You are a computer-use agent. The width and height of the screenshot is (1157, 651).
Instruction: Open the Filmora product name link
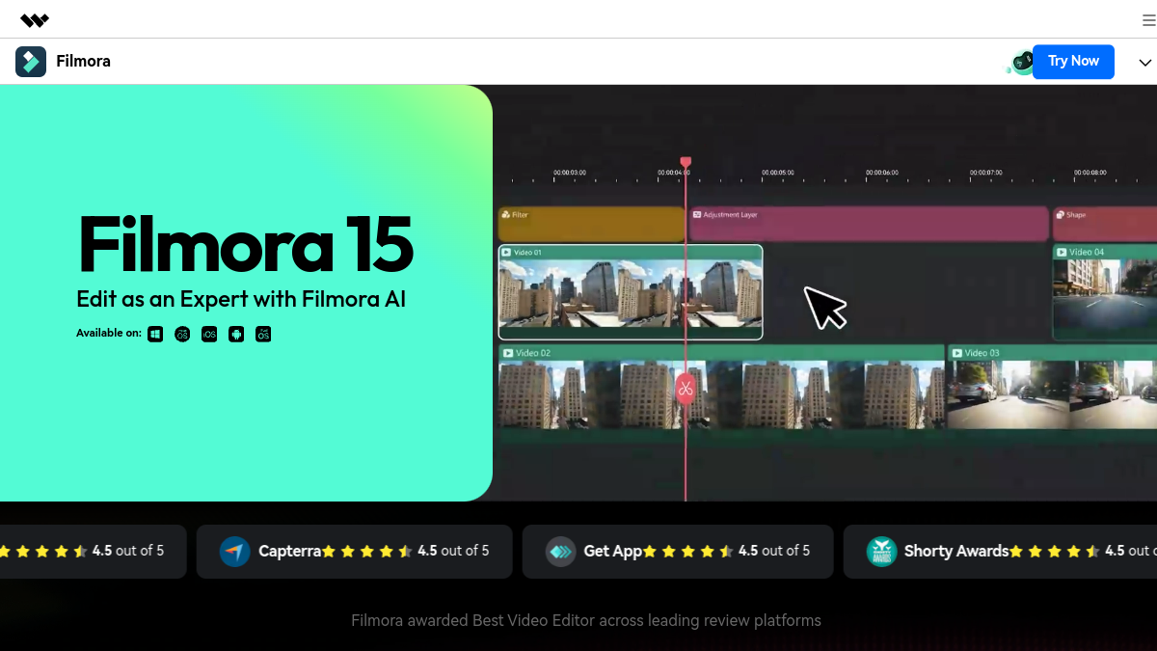click(x=83, y=62)
